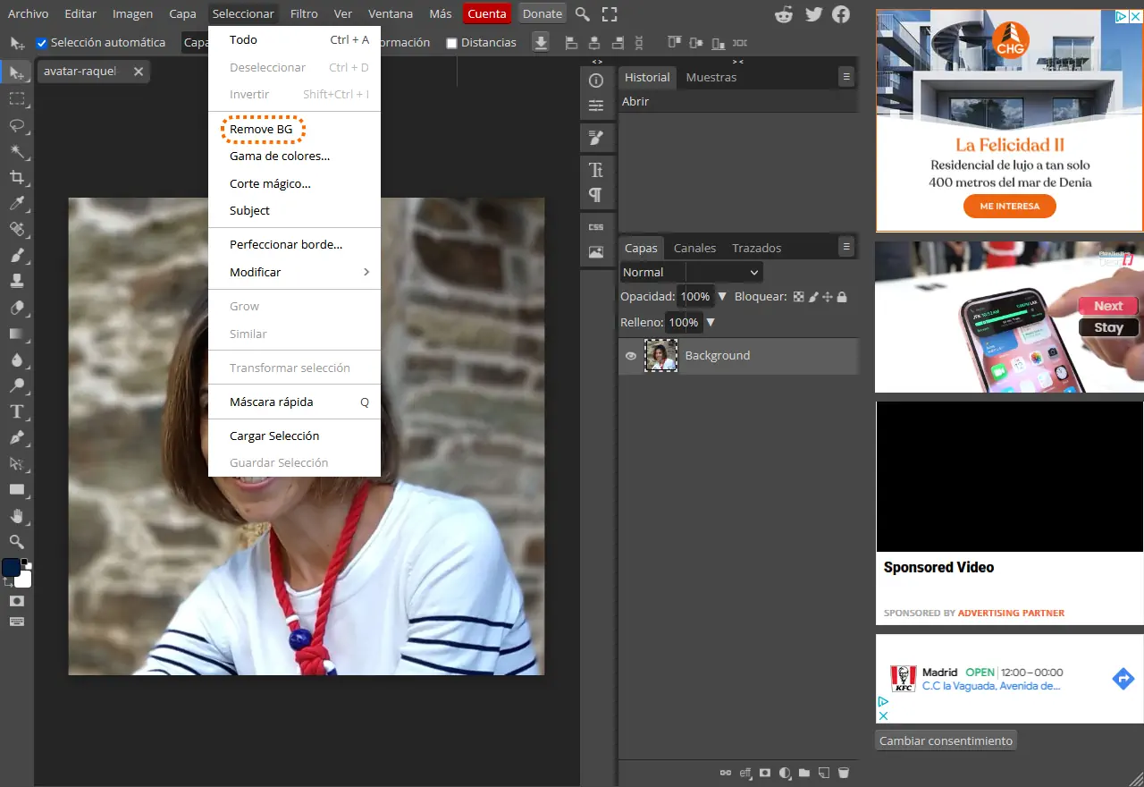Add a layer mask from the layers footer
Image resolution: width=1144 pixels, height=787 pixels.
coord(765,773)
